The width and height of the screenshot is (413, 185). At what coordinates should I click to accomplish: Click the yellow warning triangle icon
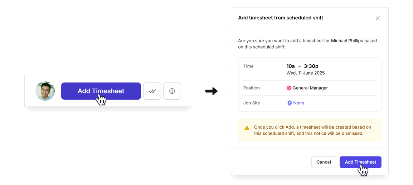(247, 128)
